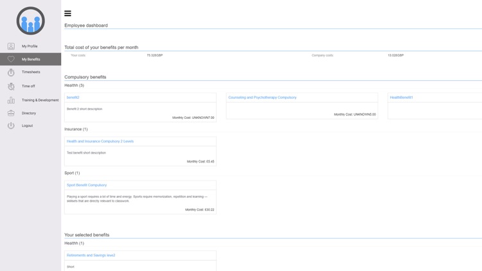This screenshot has width=482, height=271.
Task: Click 'Test benefit short description' text
Action: [x=86, y=153]
